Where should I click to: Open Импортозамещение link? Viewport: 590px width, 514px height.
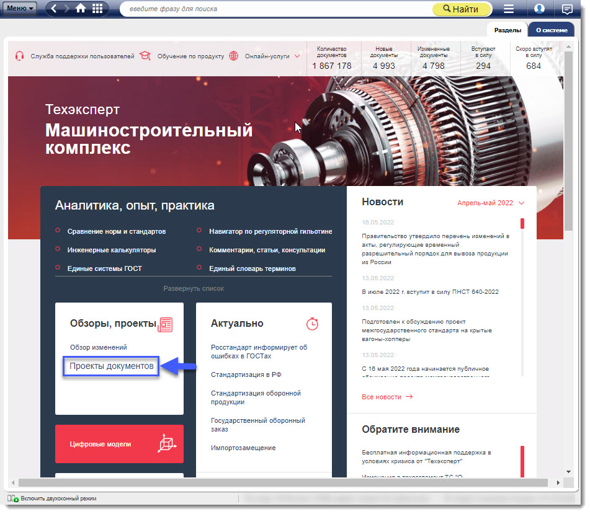pyautogui.click(x=243, y=448)
